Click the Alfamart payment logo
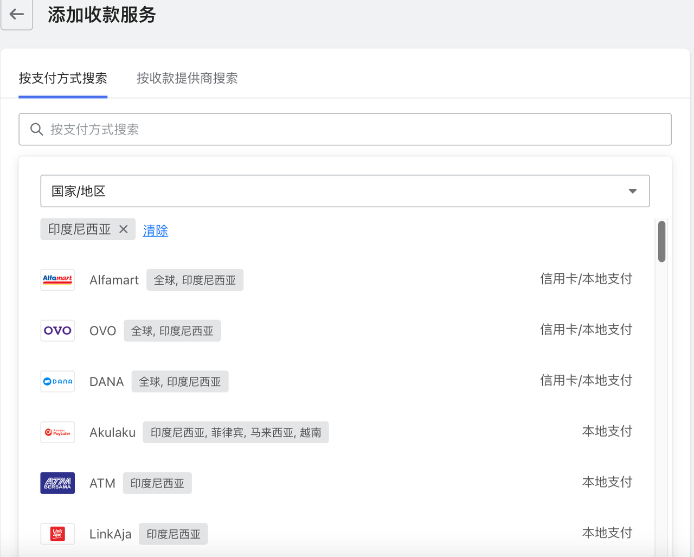The height and width of the screenshot is (557, 694). pos(57,279)
